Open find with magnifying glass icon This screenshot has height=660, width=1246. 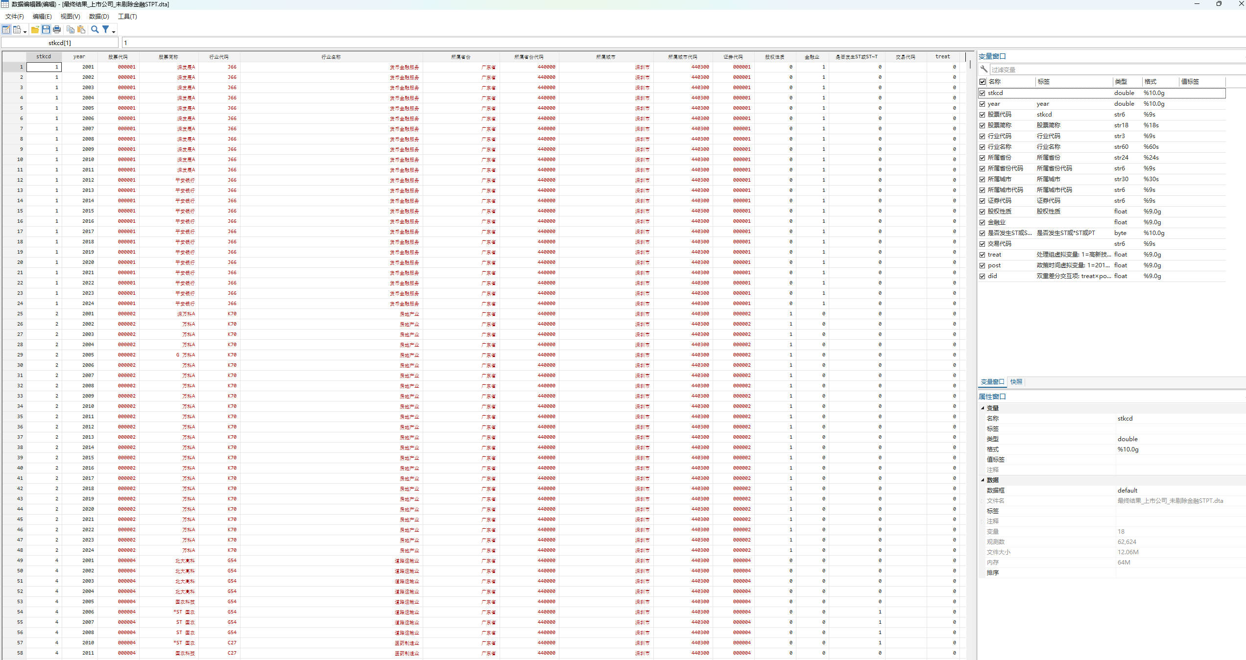[x=95, y=30]
